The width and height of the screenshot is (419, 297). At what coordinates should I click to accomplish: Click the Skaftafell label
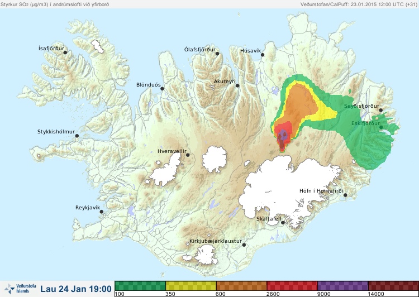pos(269,219)
